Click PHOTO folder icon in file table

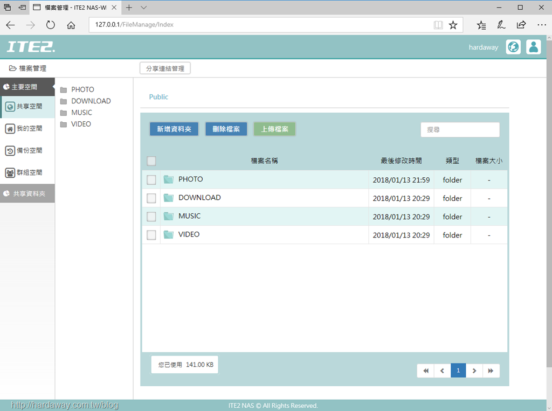(x=169, y=179)
